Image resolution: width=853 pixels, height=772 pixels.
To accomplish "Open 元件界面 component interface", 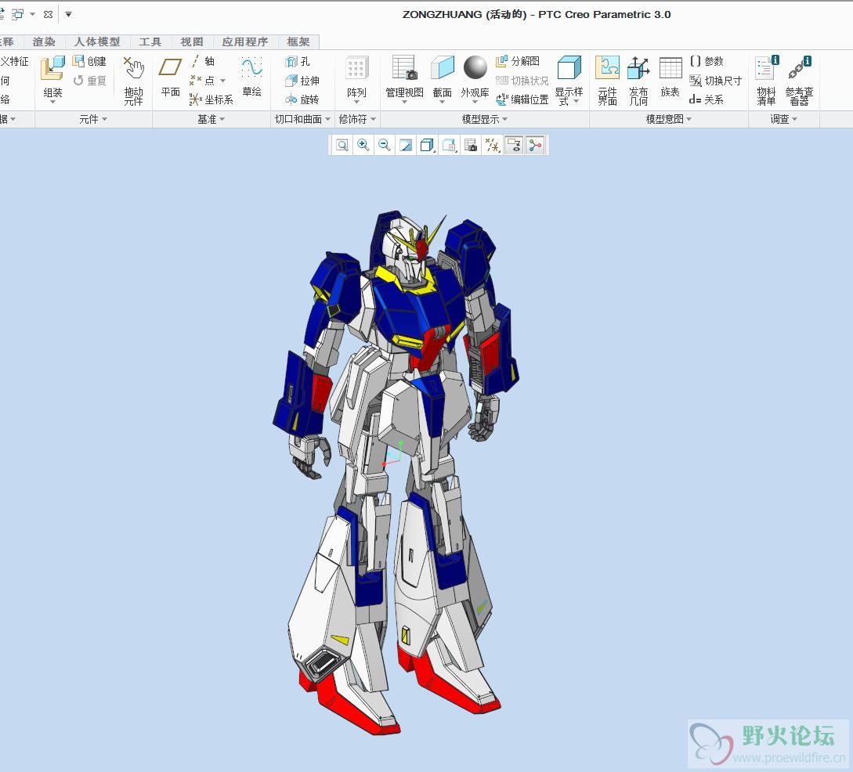I will click(x=607, y=81).
